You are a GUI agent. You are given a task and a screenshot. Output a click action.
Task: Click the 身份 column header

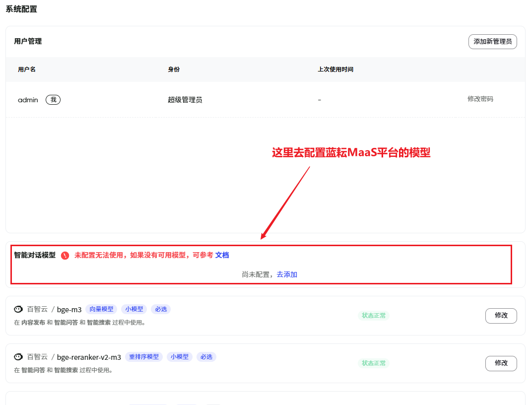pyautogui.click(x=173, y=69)
